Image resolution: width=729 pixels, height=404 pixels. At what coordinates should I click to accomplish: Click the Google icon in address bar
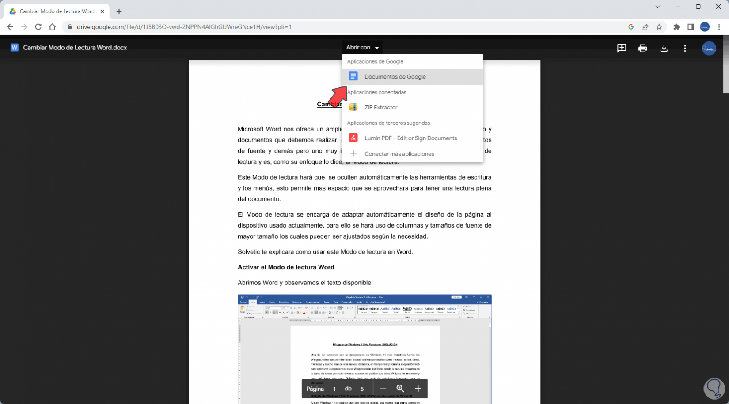point(631,27)
